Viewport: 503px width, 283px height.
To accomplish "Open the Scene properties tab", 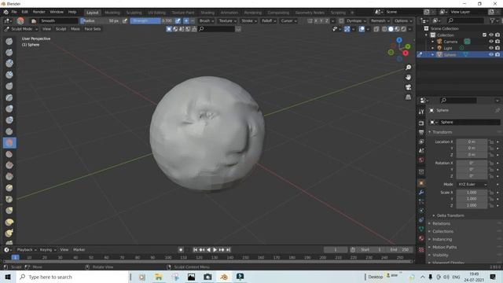I will coord(421,150).
